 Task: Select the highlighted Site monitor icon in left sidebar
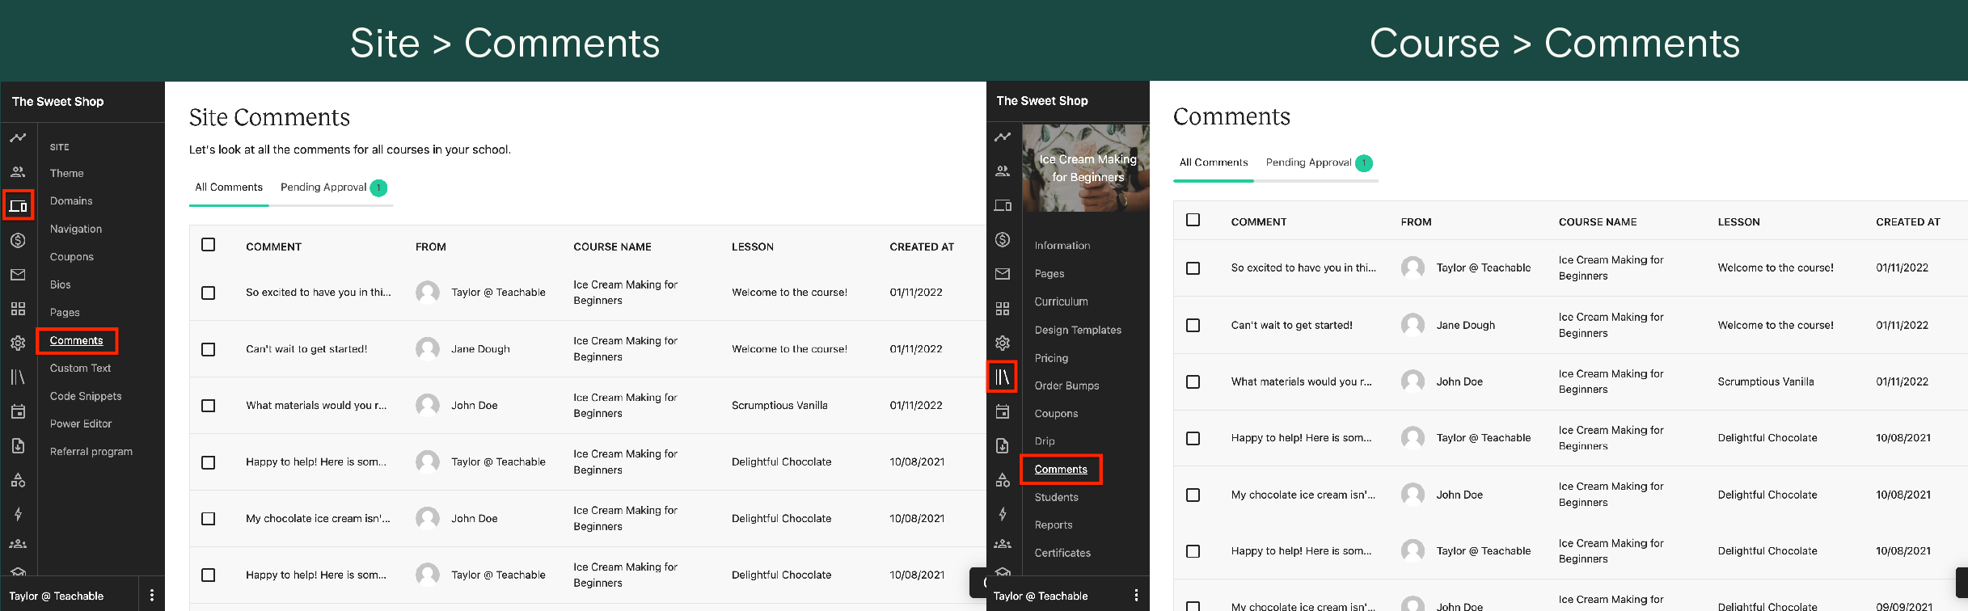click(x=18, y=205)
